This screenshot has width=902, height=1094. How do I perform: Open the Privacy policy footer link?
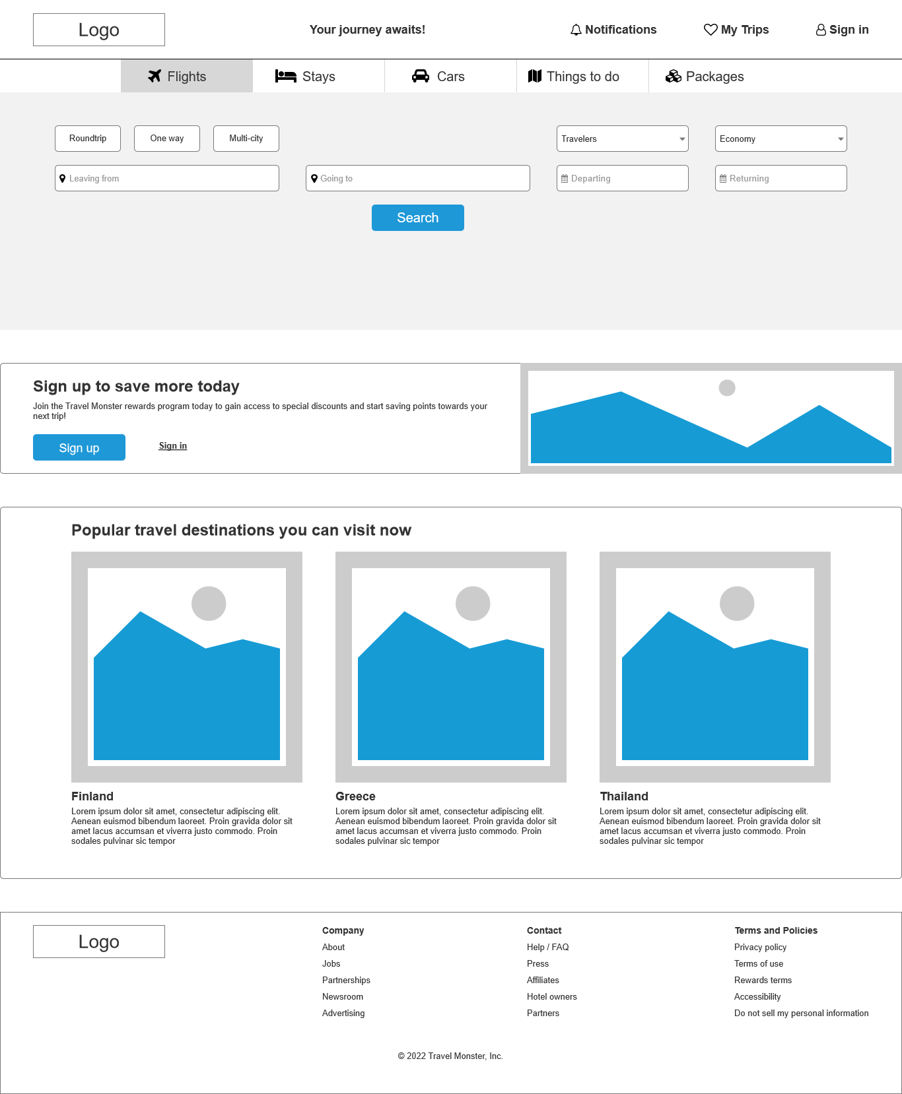[x=761, y=947]
